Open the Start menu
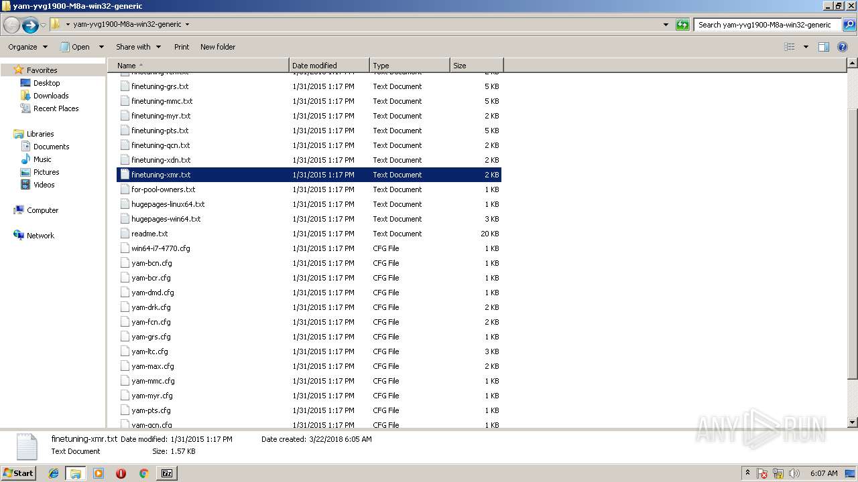This screenshot has height=482, width=858. pos(19,473)
